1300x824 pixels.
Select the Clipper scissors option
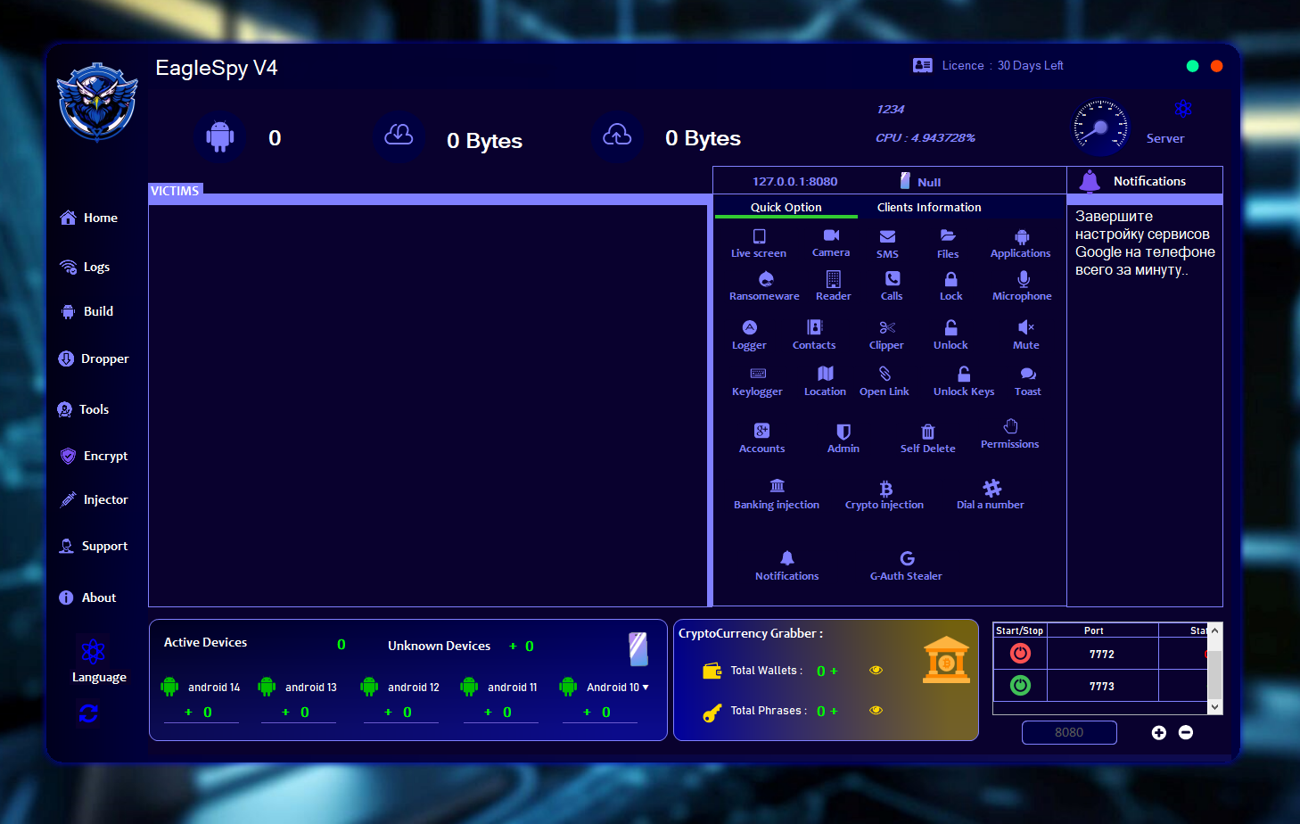click(886, 334)
